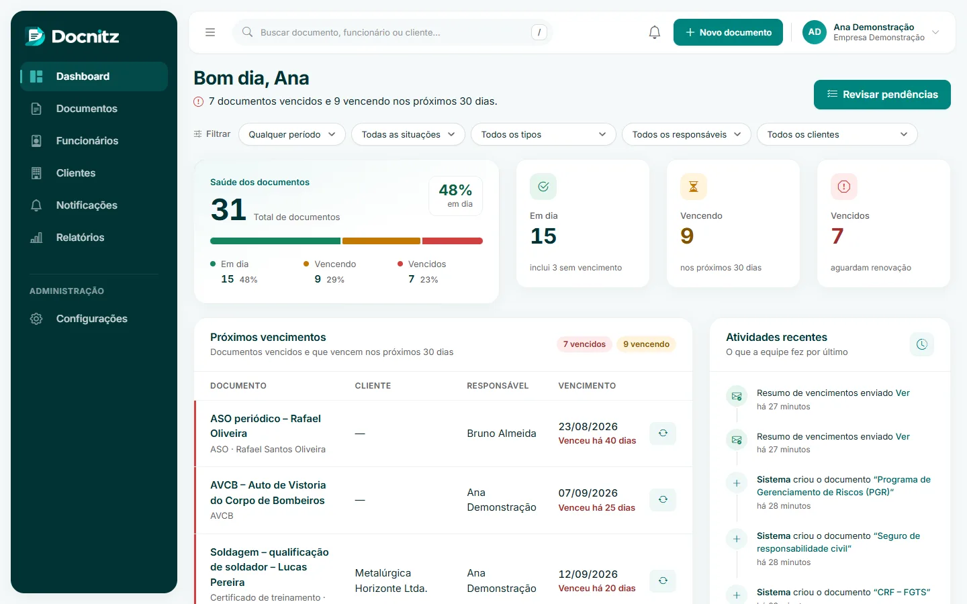
Task: Go to Relatórios page
Action: click(94, 238)
